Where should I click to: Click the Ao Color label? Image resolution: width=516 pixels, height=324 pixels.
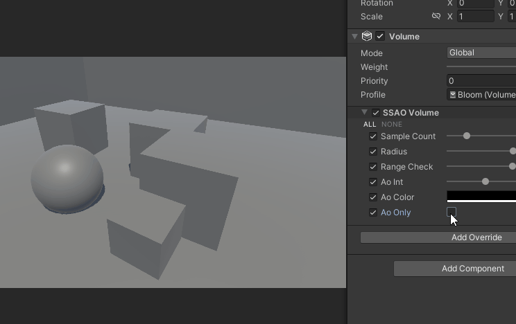(x=397, y=197)
